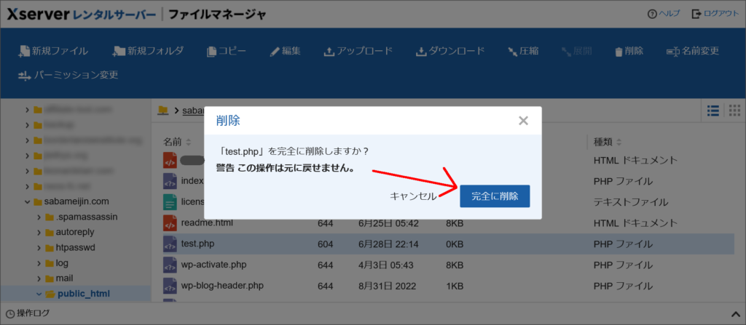
Task: Expand the mail folder chevron
Action: click(39, 278)
